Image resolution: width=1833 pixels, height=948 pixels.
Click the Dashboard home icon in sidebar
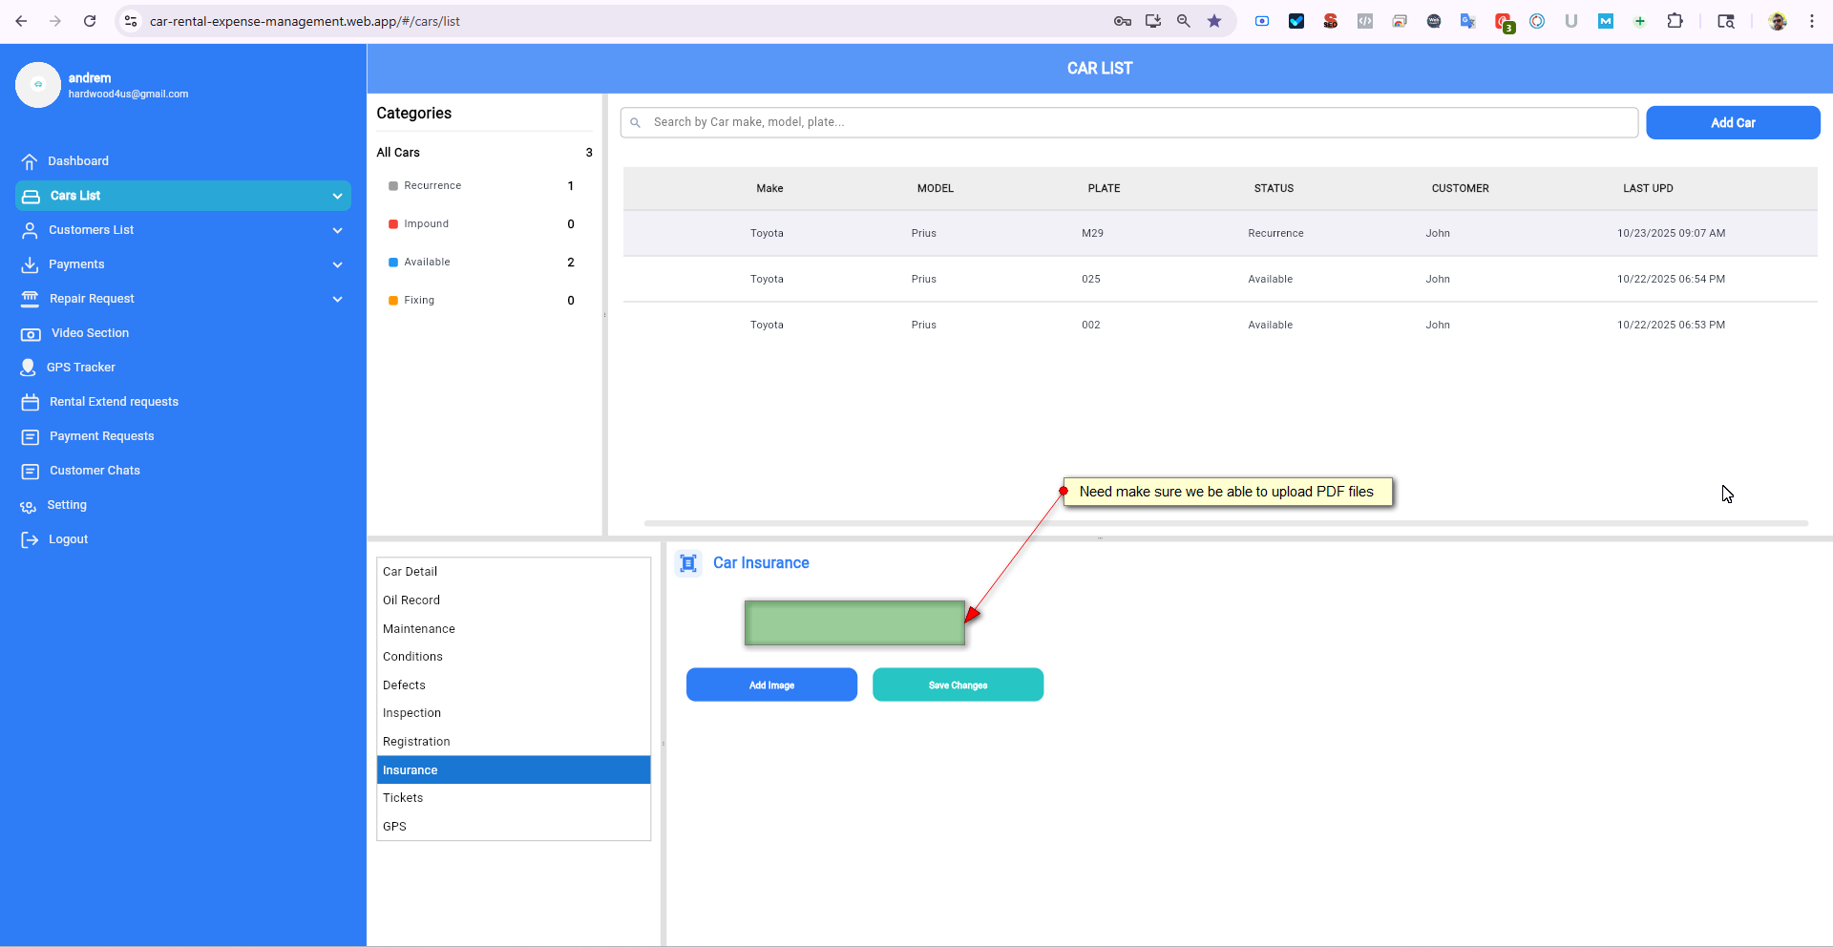tap(30, 161)
